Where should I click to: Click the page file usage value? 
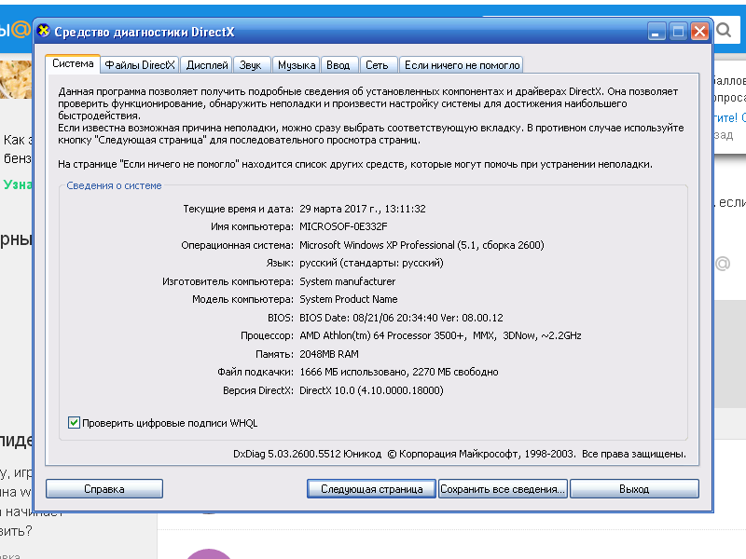[399, 372]
